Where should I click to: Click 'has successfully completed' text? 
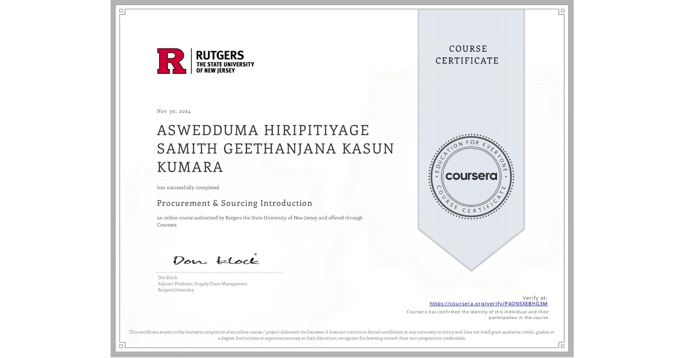coord(188,187)
